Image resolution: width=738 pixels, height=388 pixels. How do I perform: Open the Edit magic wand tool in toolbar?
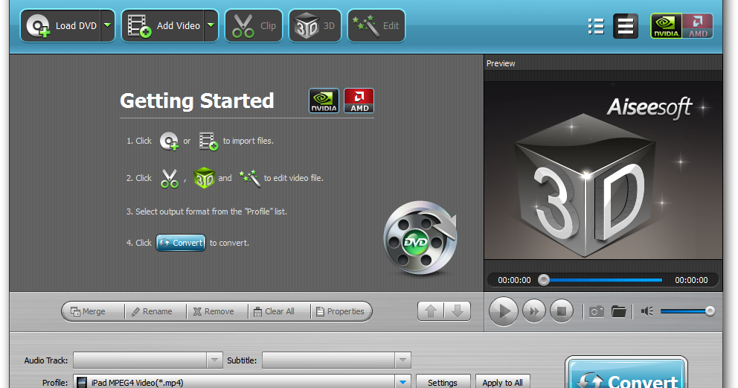click(x=376, y=26)
